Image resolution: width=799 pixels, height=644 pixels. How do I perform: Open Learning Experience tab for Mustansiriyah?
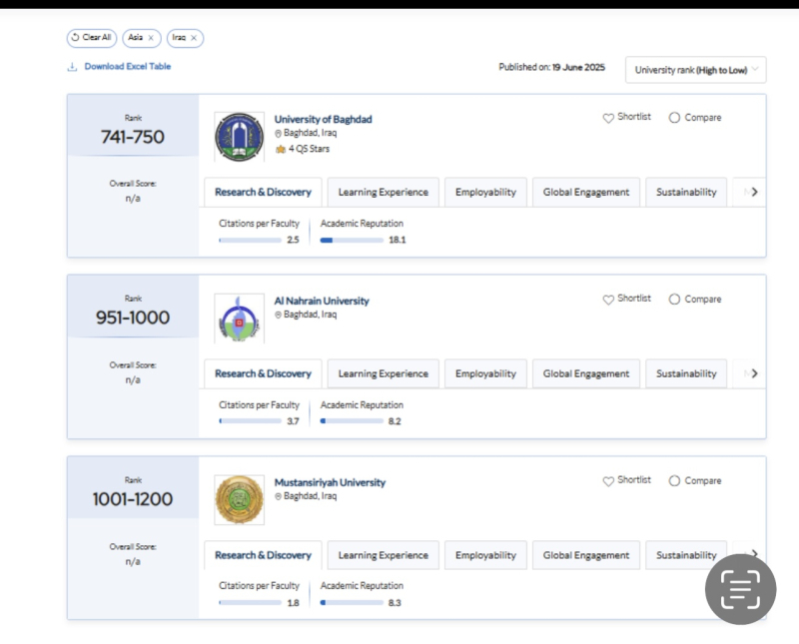pos(384,555)
